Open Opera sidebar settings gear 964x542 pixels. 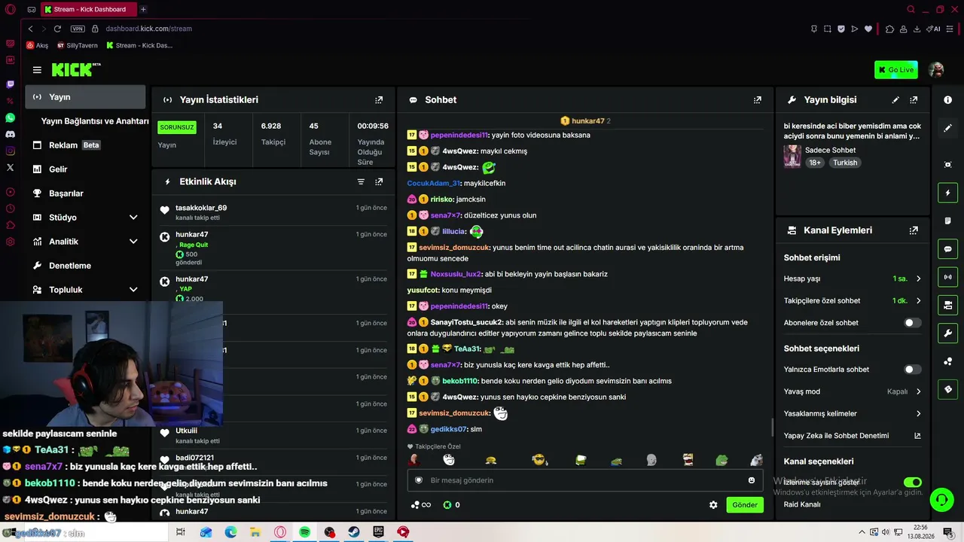pos(10,242)
